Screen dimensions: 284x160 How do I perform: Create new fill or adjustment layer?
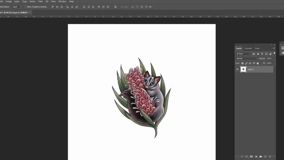click(256, 156)
